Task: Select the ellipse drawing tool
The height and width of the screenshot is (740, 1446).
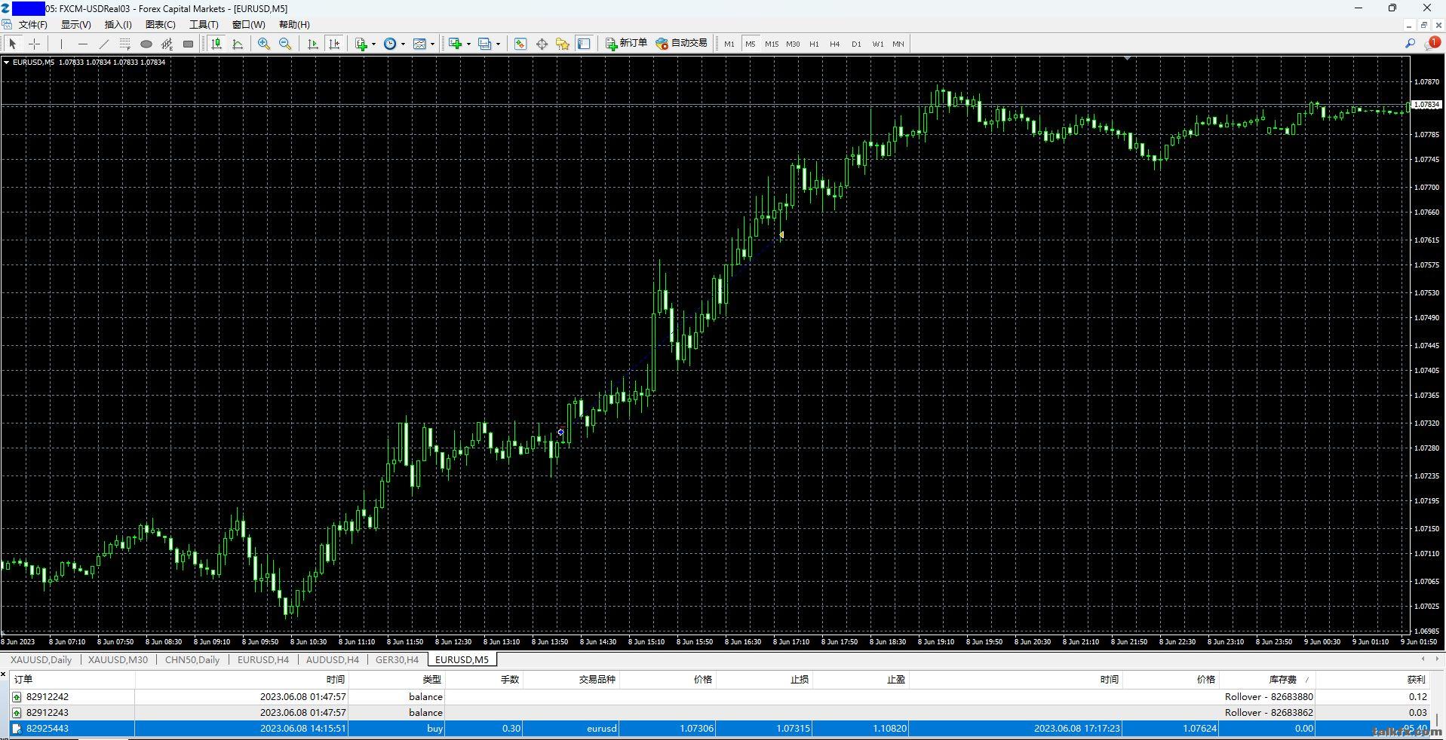Action: tap(146, 44)
